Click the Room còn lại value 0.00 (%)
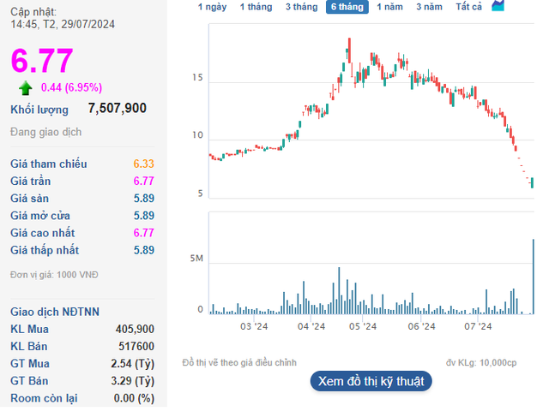This screenshot has width=549, height=411. (x=134, y=398)
